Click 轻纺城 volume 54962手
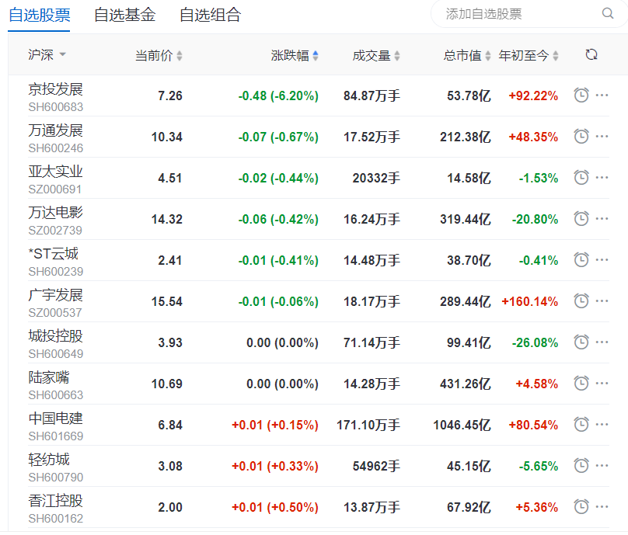The image size is (628, 535). coord(376,466)
